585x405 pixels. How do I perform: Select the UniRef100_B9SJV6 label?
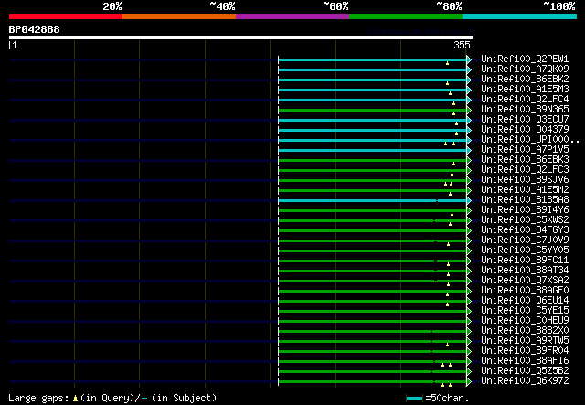pos(525,180)
